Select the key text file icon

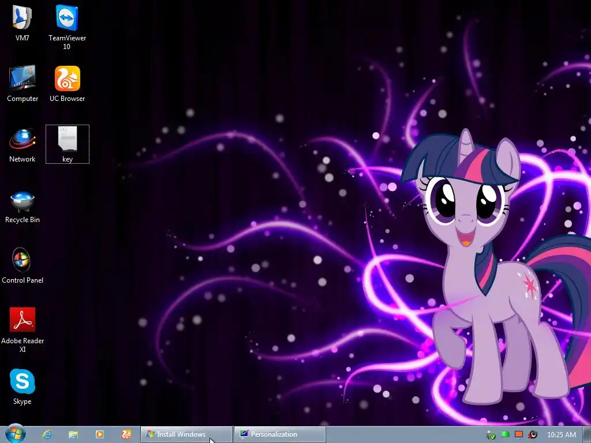(x=68, y=144)
